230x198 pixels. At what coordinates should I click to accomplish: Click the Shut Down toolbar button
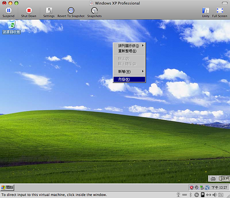coord(29,12)
